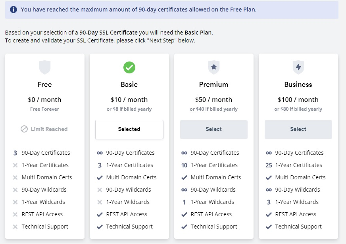The image size is (346, 244).
Task: Click the Free plan shield icon
Action: [x=45, y=67]
